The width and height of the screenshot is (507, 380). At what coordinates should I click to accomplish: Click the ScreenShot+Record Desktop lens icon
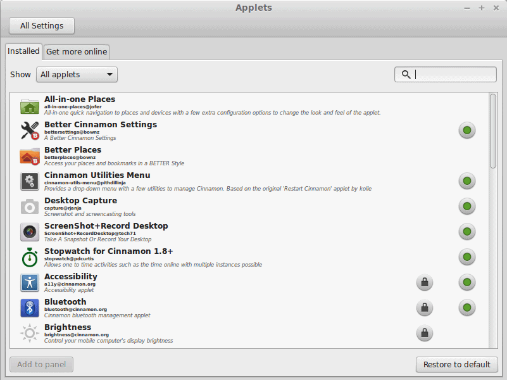tap(29, 232)
